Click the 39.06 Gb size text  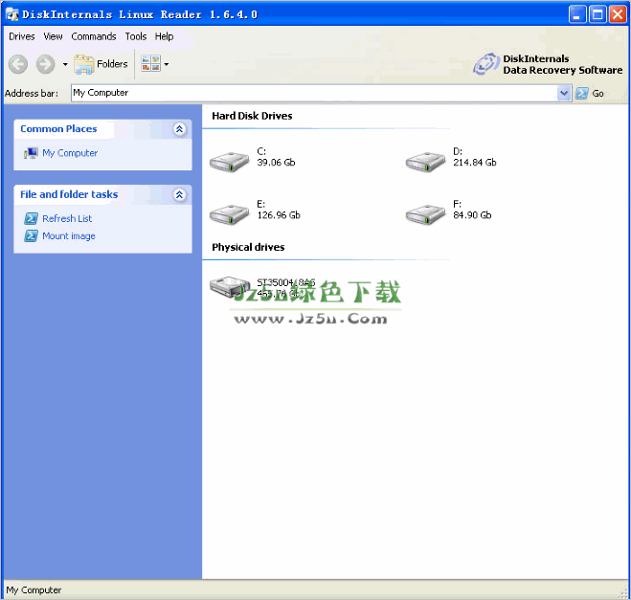click(276, 163)
